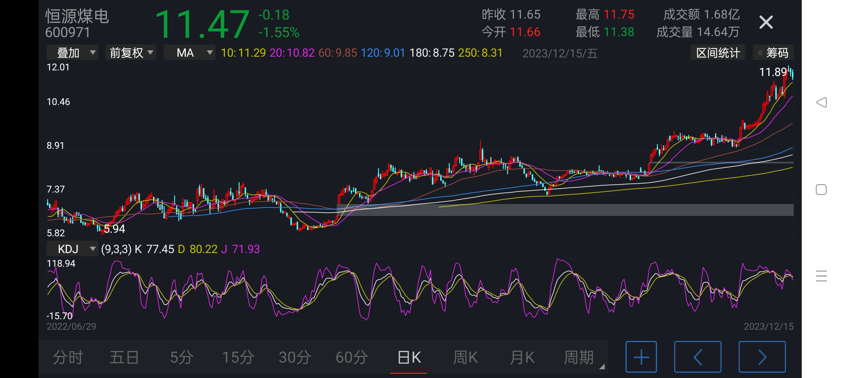Image resolution: width=841 pixels, height=378 pixels.
Task: Click the date label 2023/12/15/五
Action: click(560, 53)
